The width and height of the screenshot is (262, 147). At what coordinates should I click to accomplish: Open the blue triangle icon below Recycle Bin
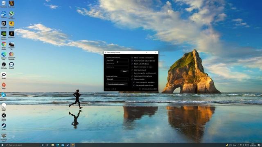coord(4,14)
